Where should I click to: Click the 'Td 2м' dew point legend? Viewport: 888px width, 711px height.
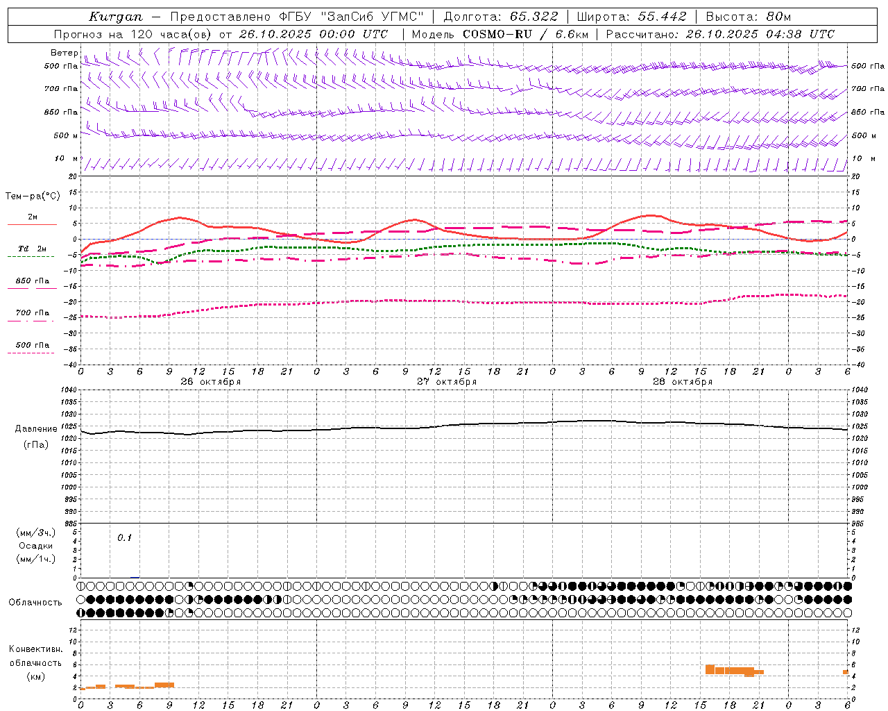pyautogui.click(x=33, y=249)
